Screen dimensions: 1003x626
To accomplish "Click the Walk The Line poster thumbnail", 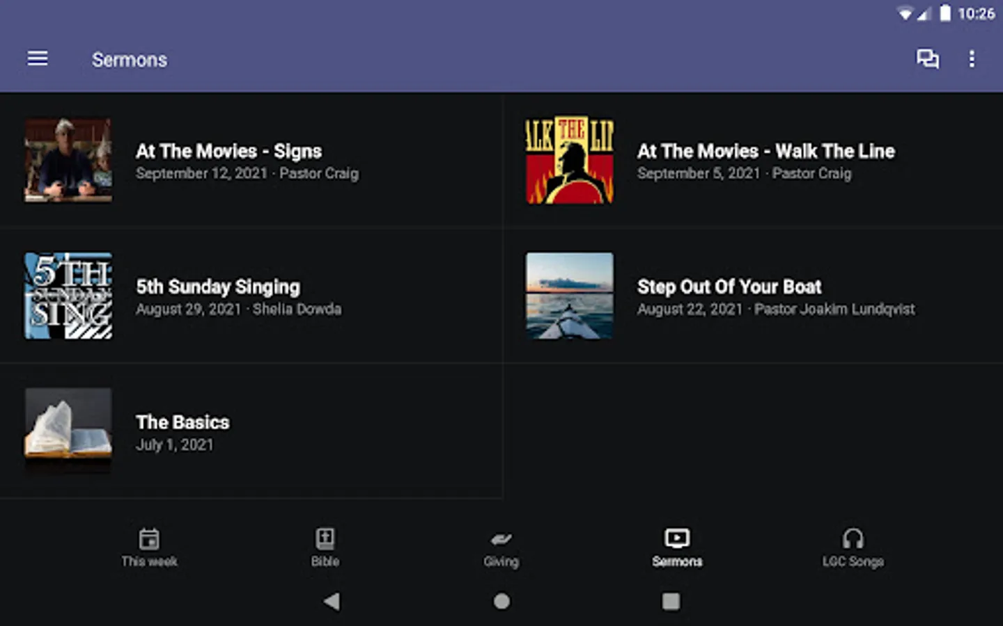I will (570, 161).
